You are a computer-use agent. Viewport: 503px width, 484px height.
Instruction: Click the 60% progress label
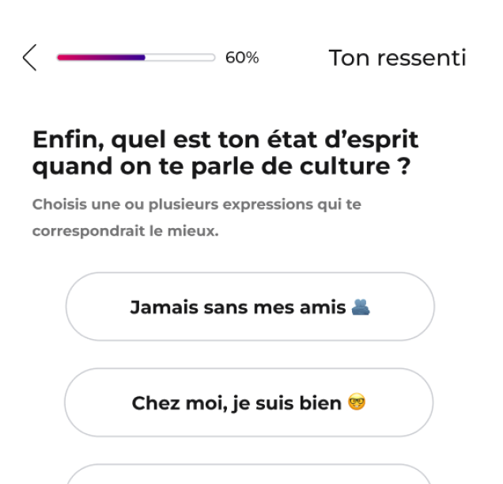[x=242, y=58]
